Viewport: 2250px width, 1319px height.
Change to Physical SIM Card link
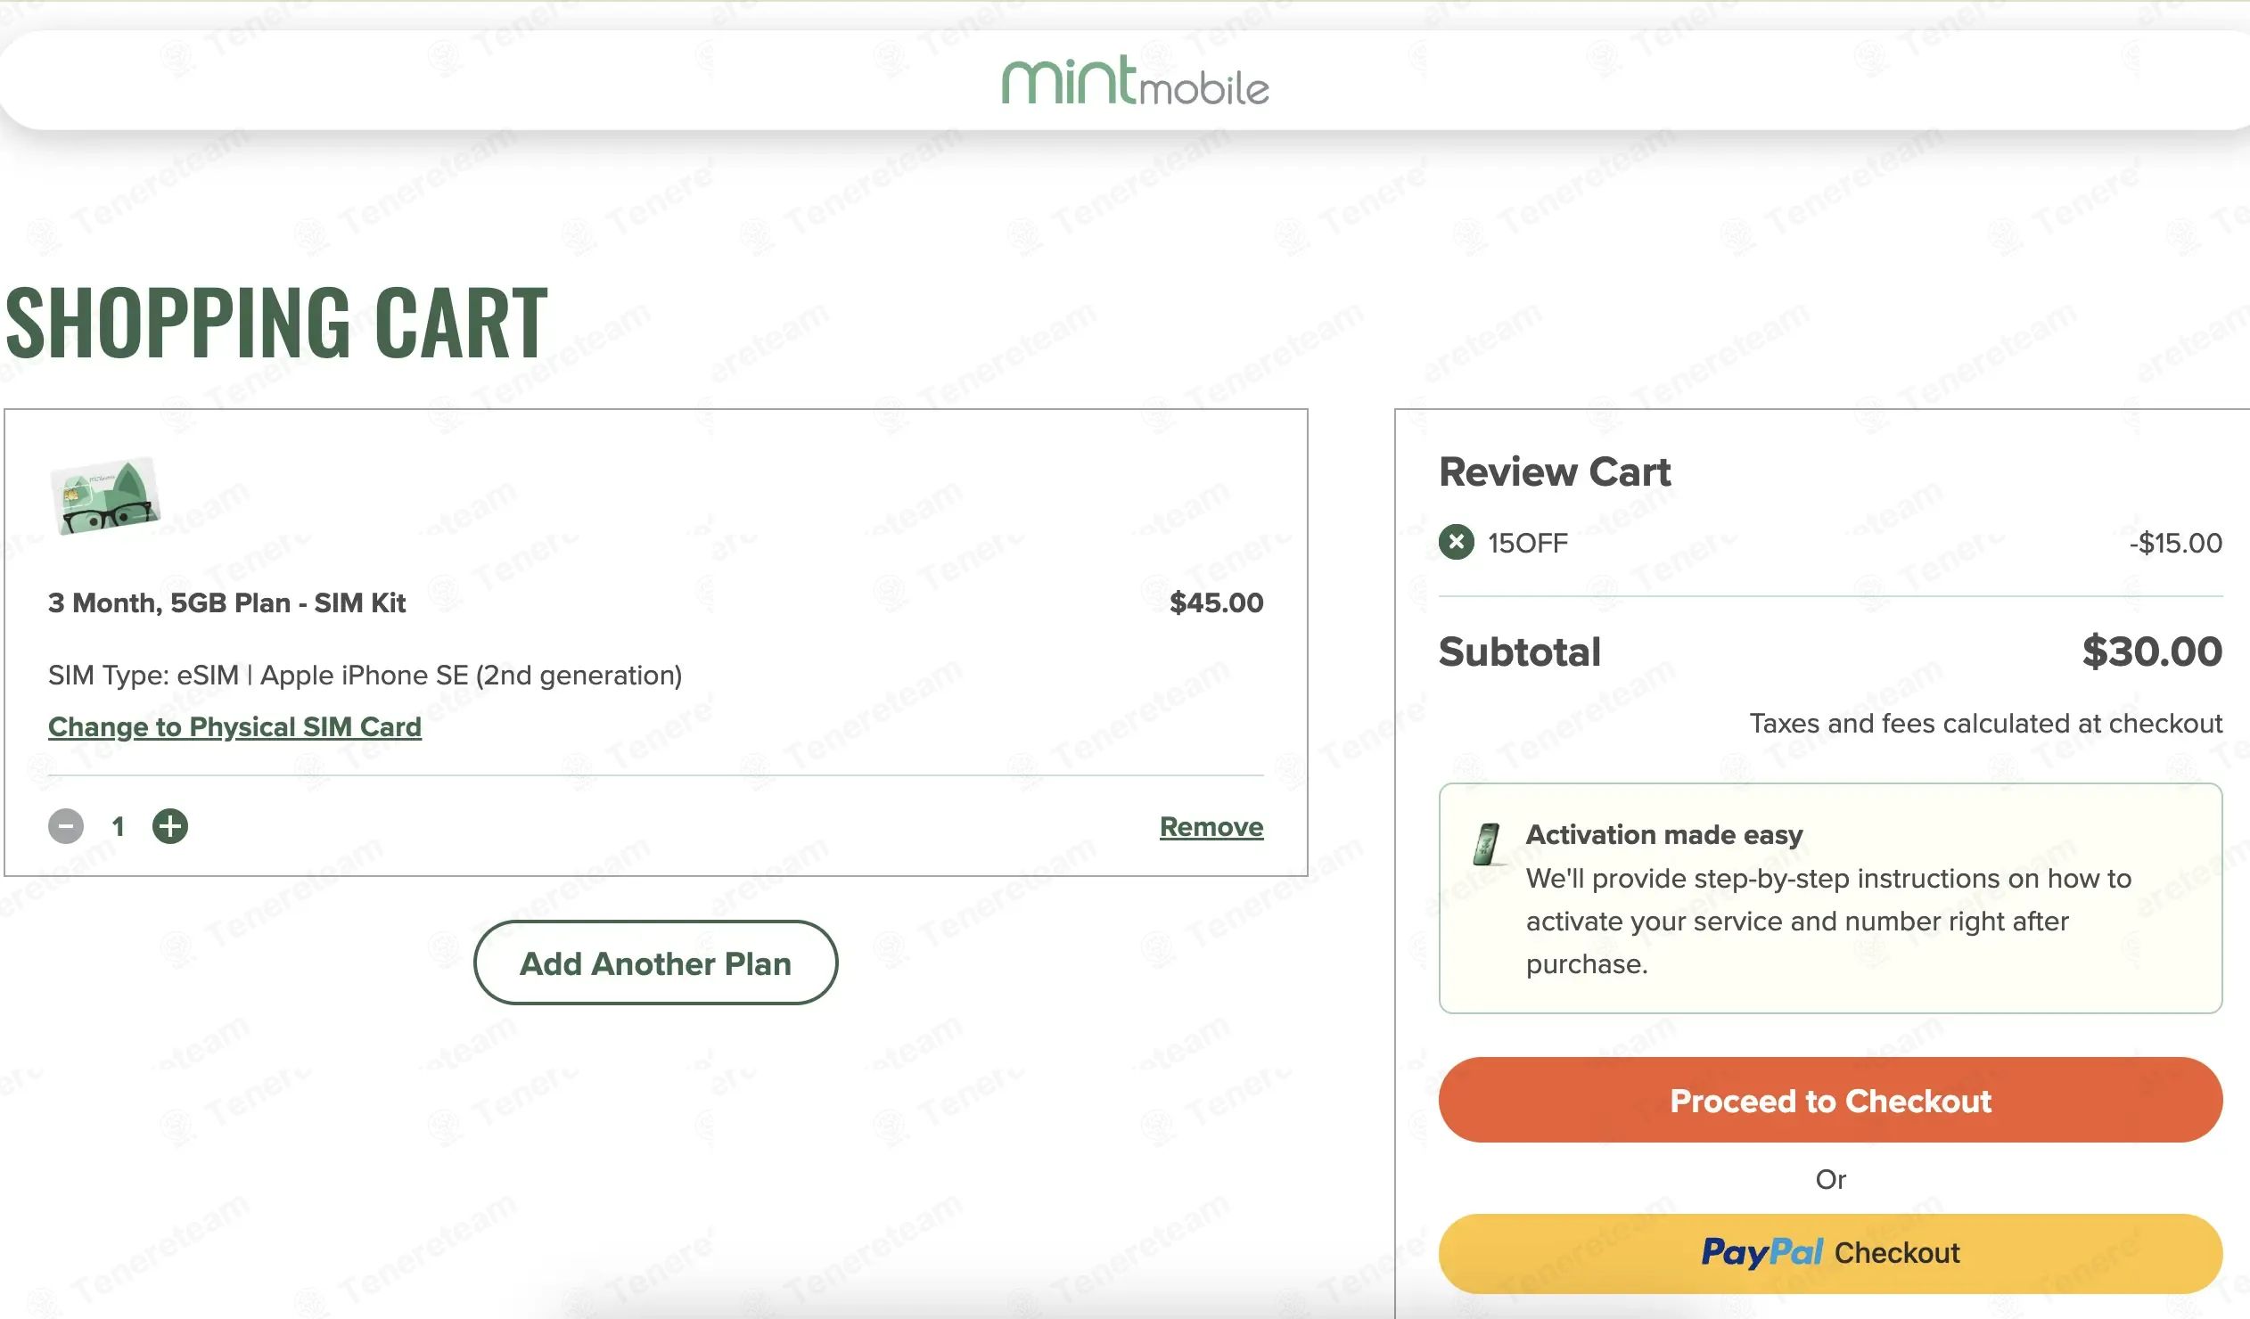click(x=234, y=726)
